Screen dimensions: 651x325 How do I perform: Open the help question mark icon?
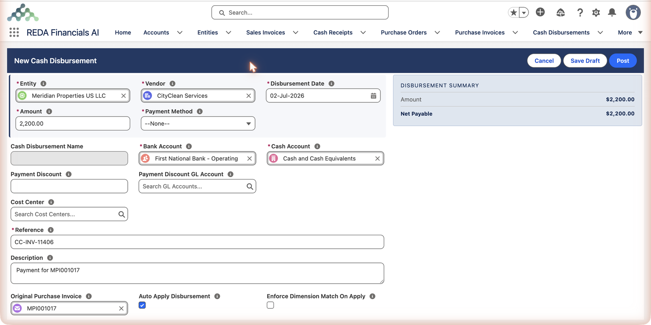click(580, 13)
